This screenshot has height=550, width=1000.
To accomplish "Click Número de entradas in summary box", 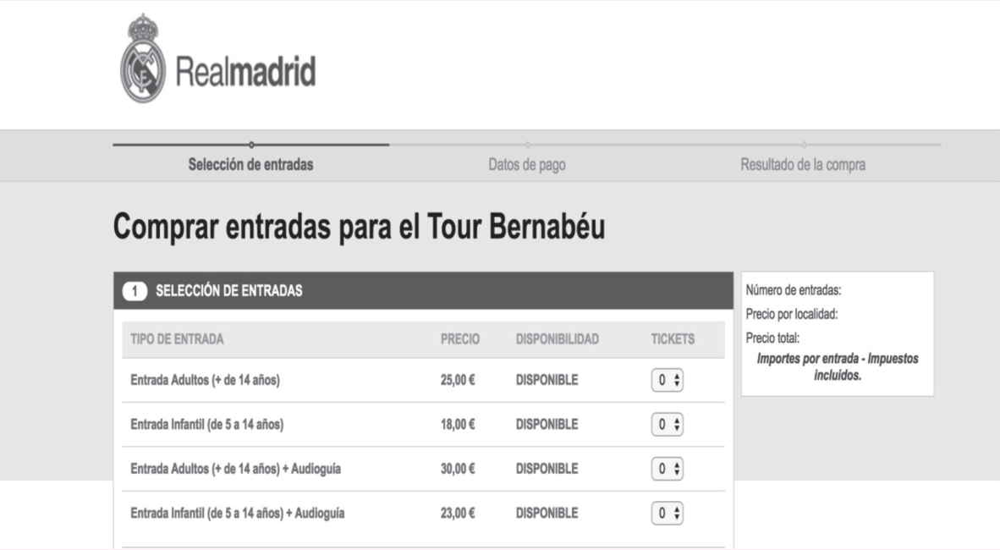I will (794, 291).
